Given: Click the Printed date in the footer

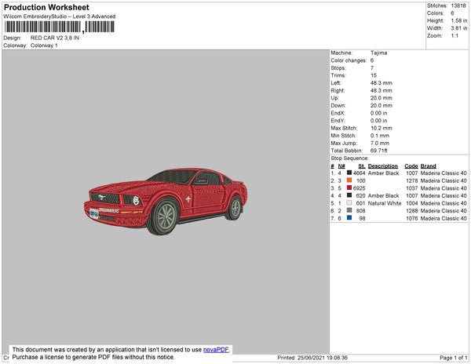Looking at the screenshot, I should click(312, 358).
